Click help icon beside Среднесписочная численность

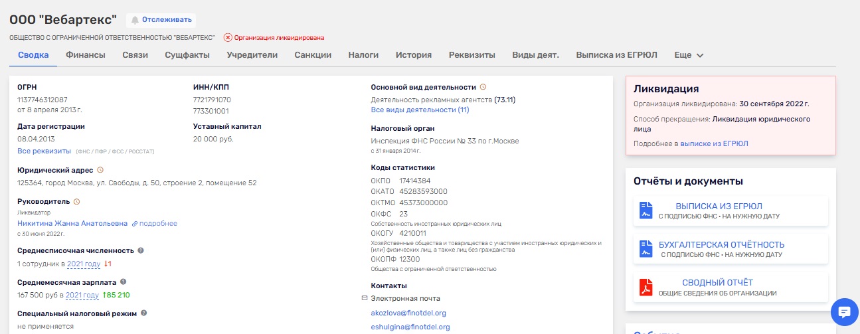point(141,250)
